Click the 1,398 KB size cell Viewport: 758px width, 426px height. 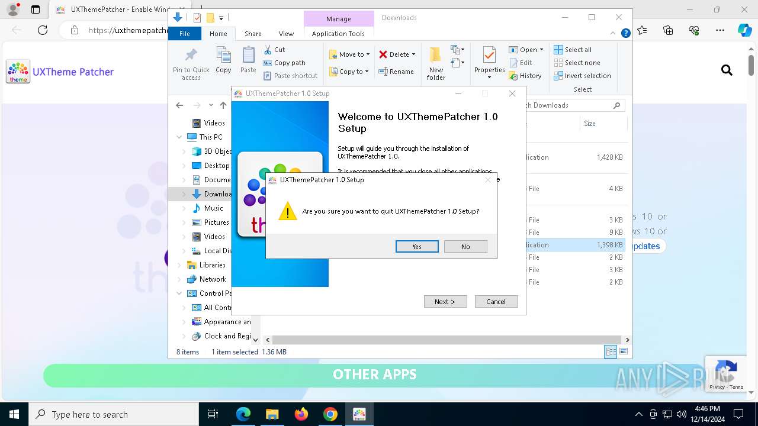click(x=609, y=245)
